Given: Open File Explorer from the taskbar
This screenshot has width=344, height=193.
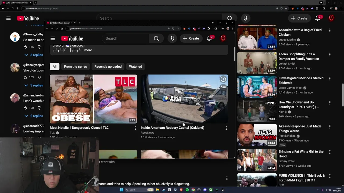Looking at the screenshot, I should pos(157,190).
